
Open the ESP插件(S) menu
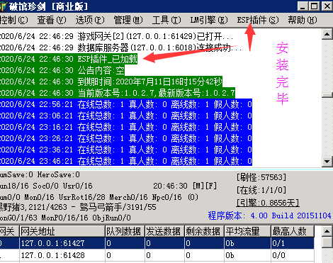pyautogui.click(x=258, y=20)
